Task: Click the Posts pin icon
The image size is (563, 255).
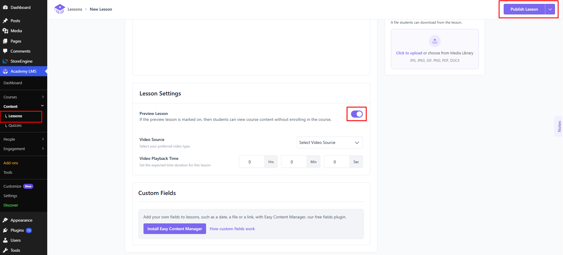Action: [5, 21]
